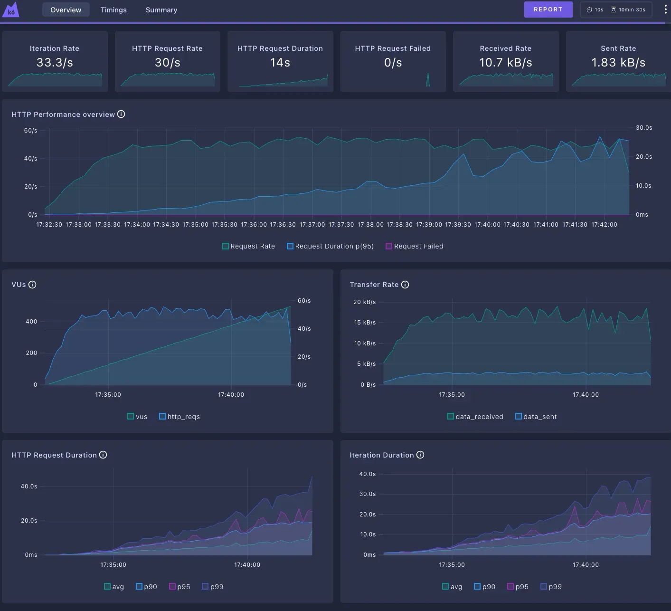Show info icon for Iteration Duration

[x=420, y=455]
